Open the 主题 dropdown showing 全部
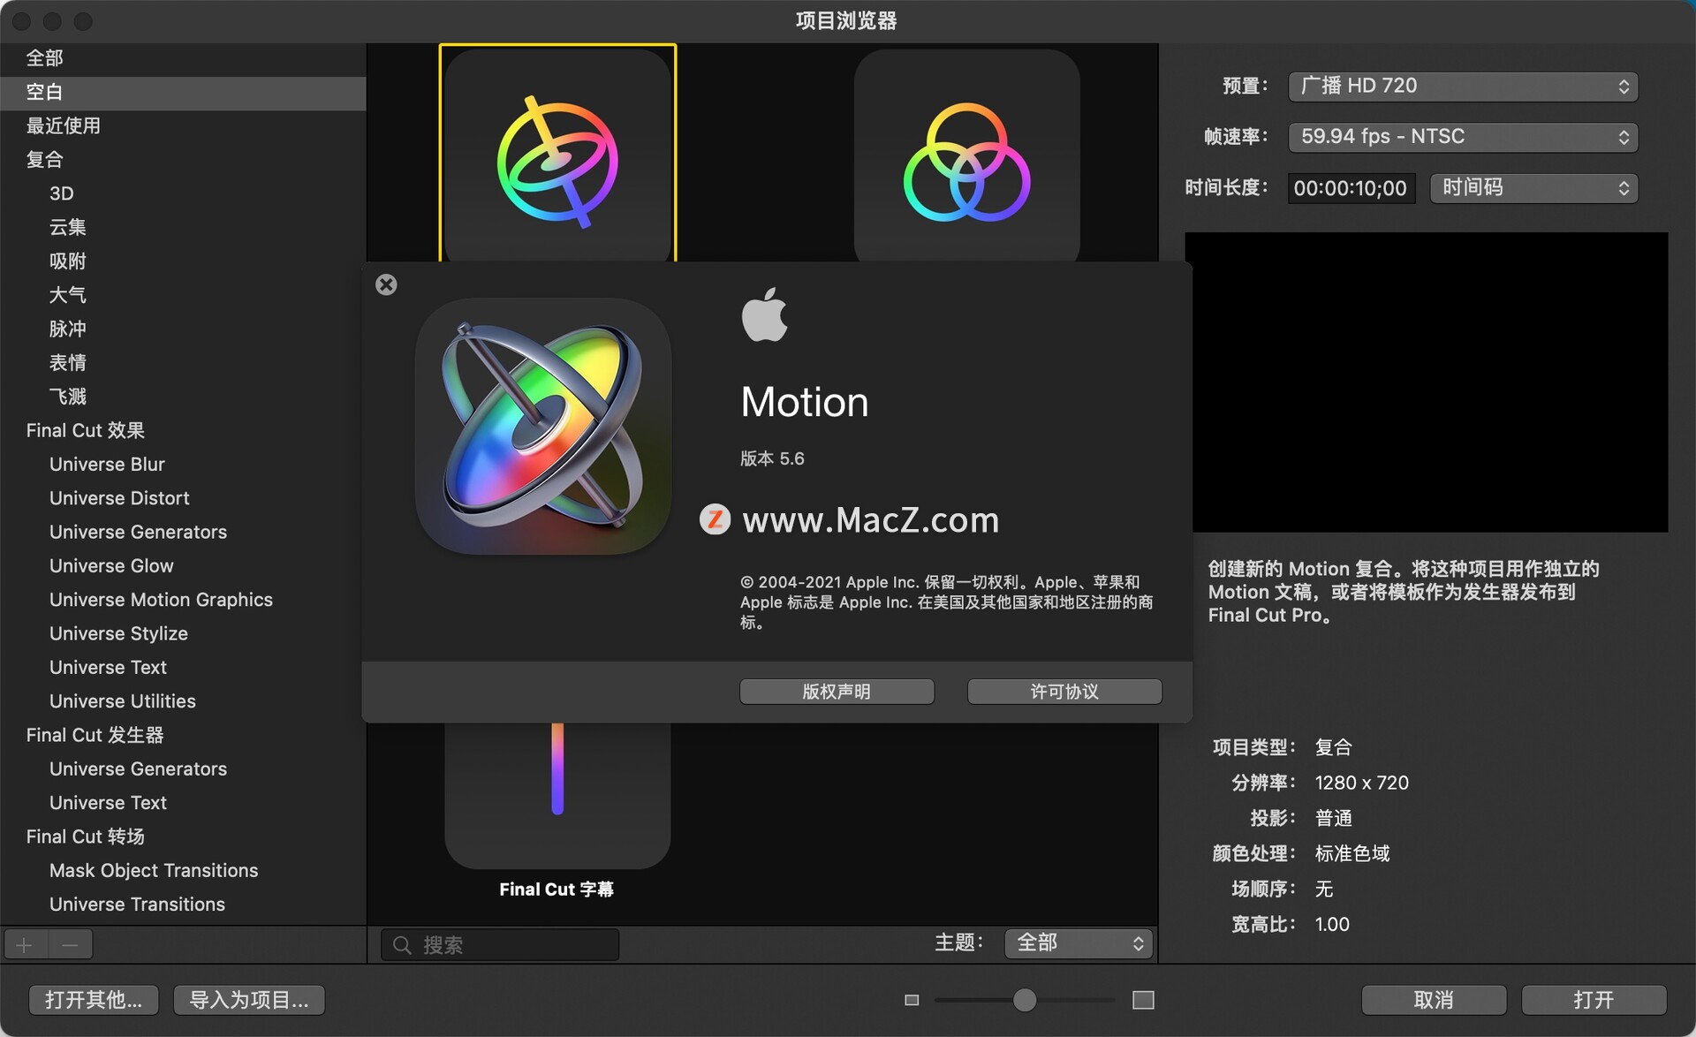This screenshot has width=1696, height=1037. tap(1078, 942)
